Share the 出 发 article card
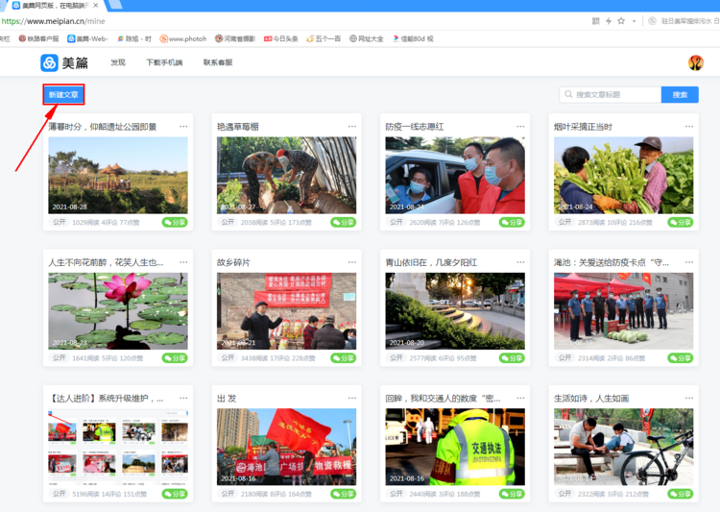Viewport: 720px width, 512px height. 344,494
